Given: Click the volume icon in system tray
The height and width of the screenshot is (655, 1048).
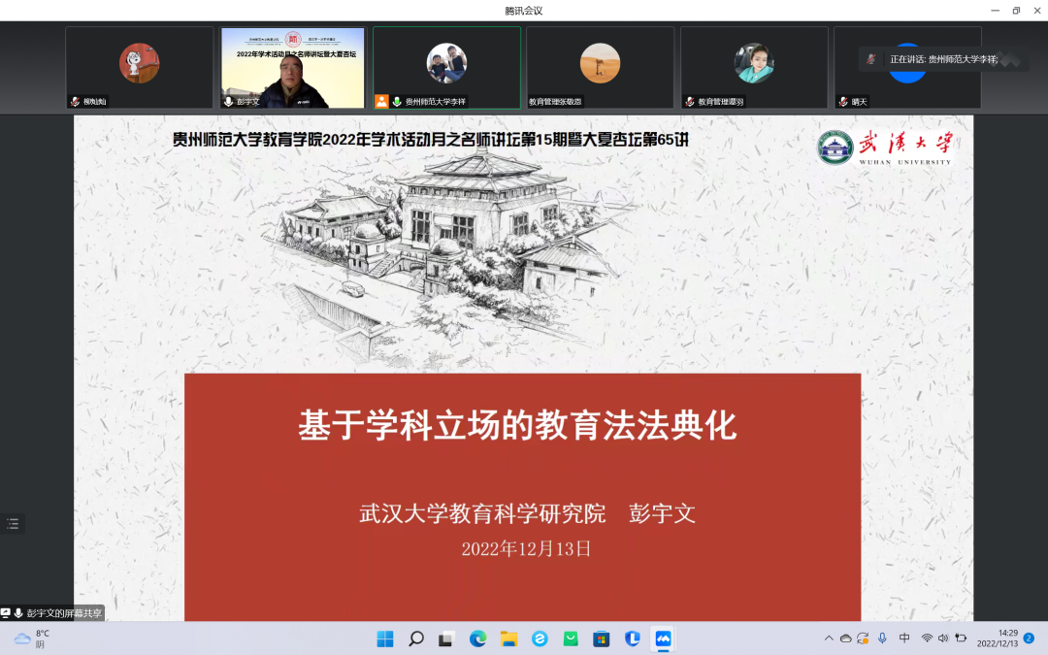Looking at the screenshot, I should click(942, 639).
